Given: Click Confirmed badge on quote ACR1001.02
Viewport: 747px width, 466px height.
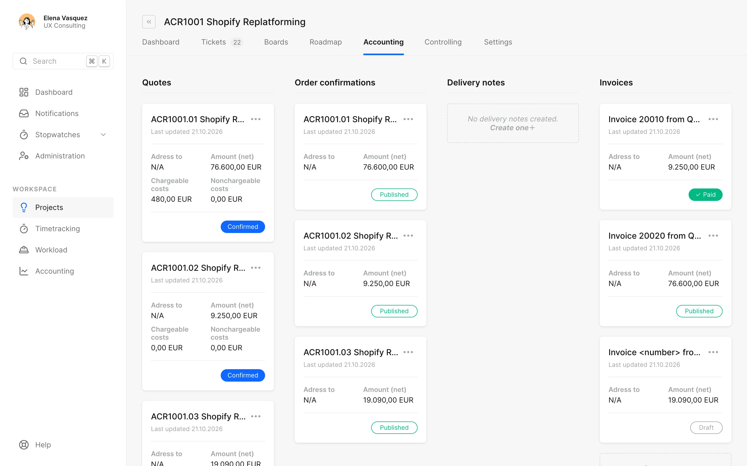Looking at the screenshot, I should click(243, 375).
